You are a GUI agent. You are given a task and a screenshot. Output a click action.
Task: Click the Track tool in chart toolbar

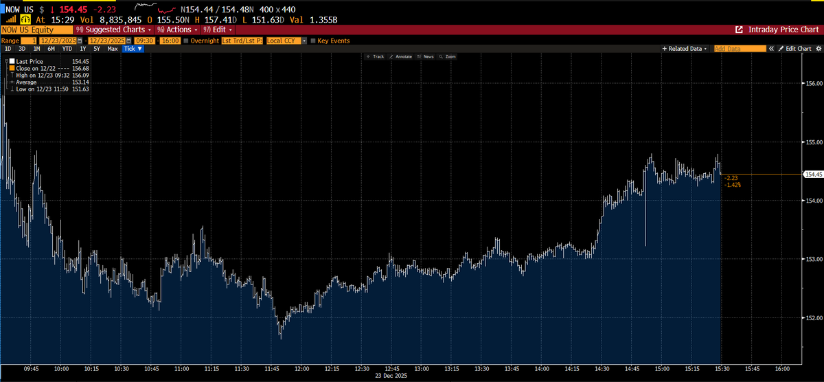click(x=375, y=56)
